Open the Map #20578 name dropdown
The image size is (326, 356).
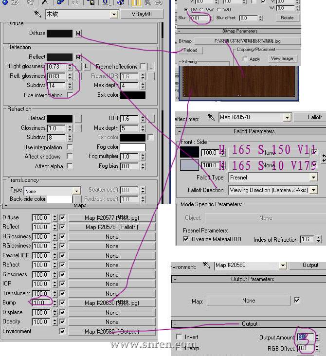click(287, 118)
